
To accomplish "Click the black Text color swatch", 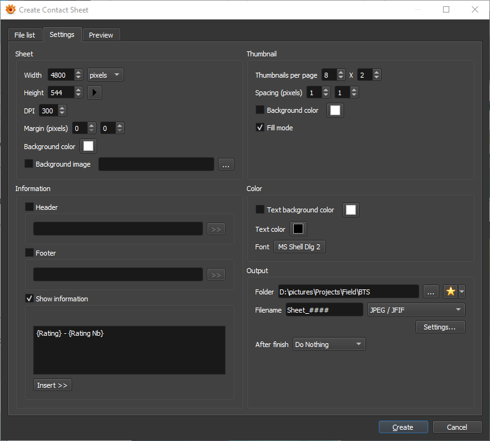I will tap(298, 229).
